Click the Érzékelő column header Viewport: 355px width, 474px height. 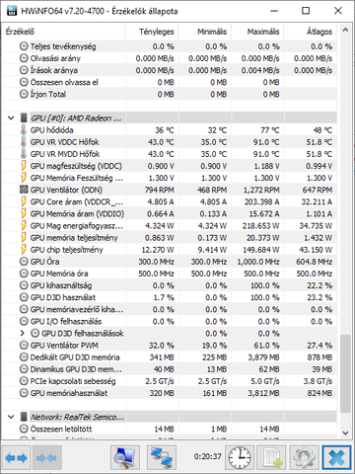[x=64, y=32]
